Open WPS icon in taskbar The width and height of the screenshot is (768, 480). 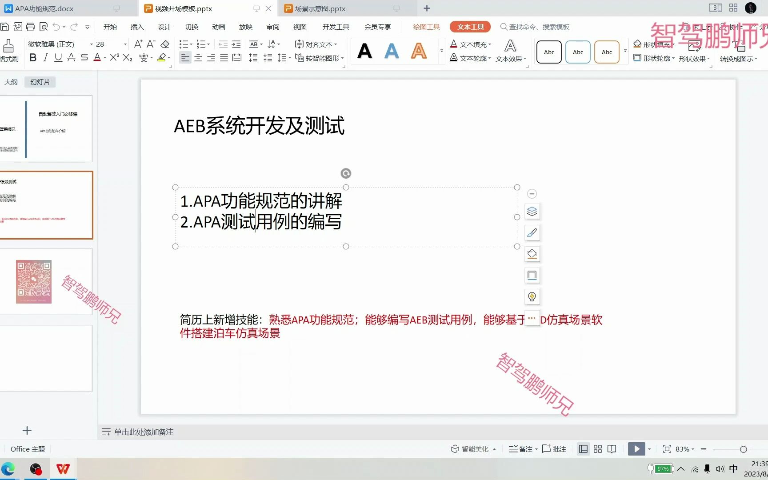(x=63, y=469)
